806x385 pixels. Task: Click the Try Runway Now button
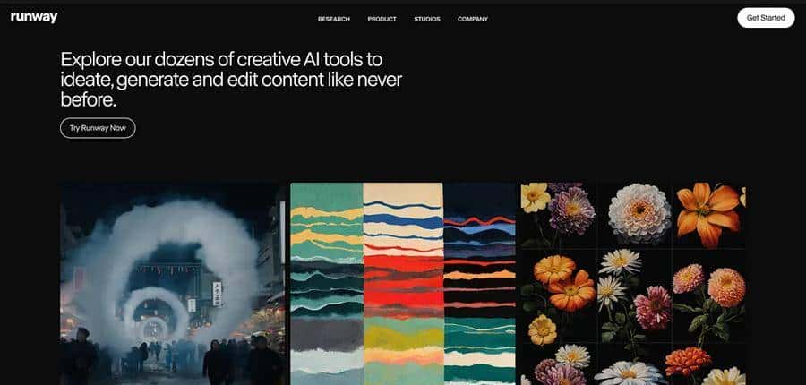coord(98,128)
